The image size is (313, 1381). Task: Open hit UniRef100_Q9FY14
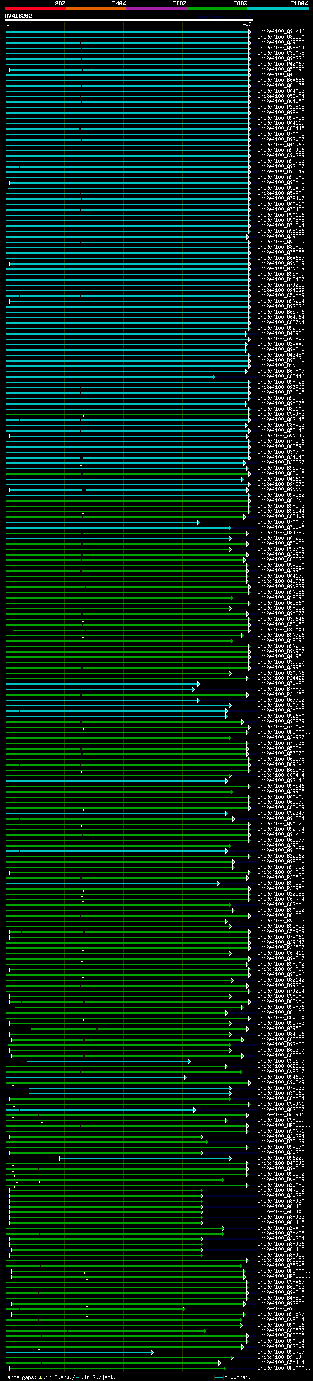(x=281, y=48)
